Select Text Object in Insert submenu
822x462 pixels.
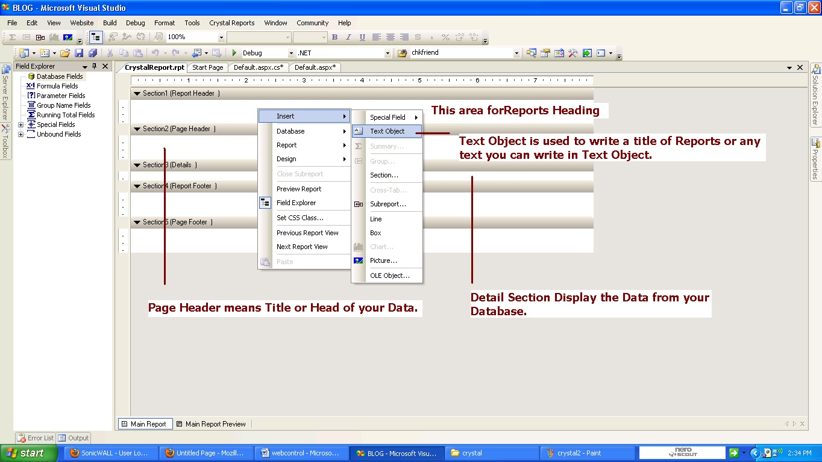387,131
